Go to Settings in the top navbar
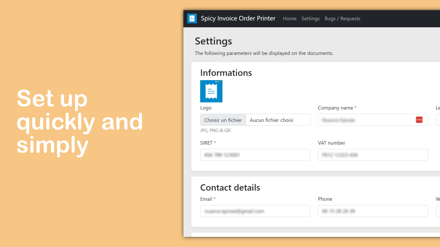Screen dimensions: 440x247 point(310,19)
